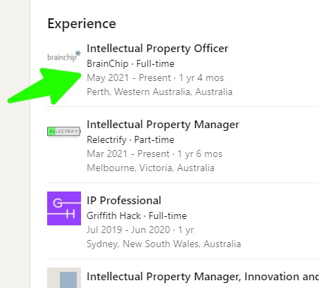Open the Intellectual Property Manager, Innovation entry

point(203,277)
